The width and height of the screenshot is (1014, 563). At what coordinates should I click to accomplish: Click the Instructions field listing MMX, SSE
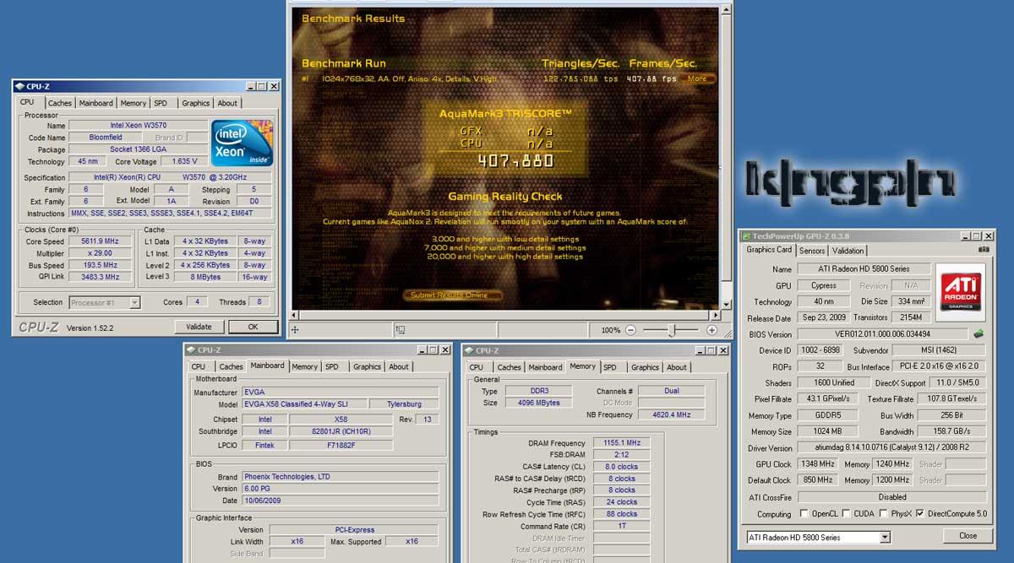click(170, 214)
